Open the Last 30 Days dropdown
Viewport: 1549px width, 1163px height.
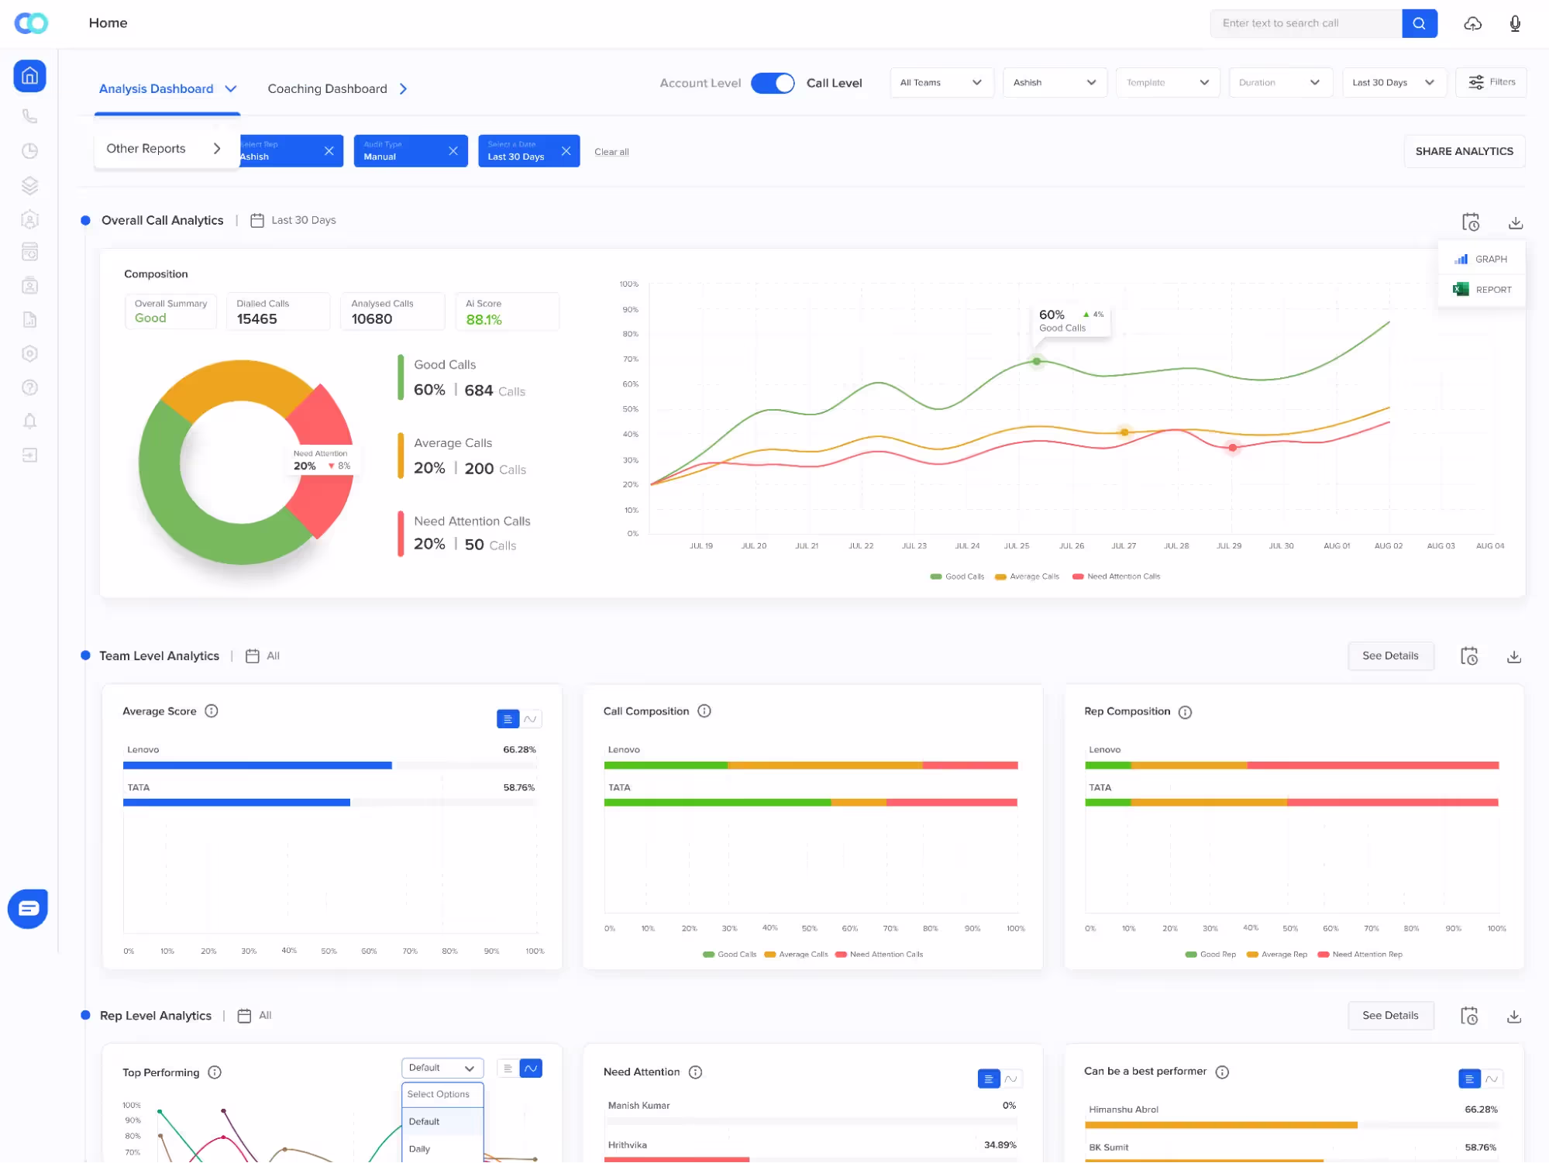pyautogui.click(x=1393, y=82)
